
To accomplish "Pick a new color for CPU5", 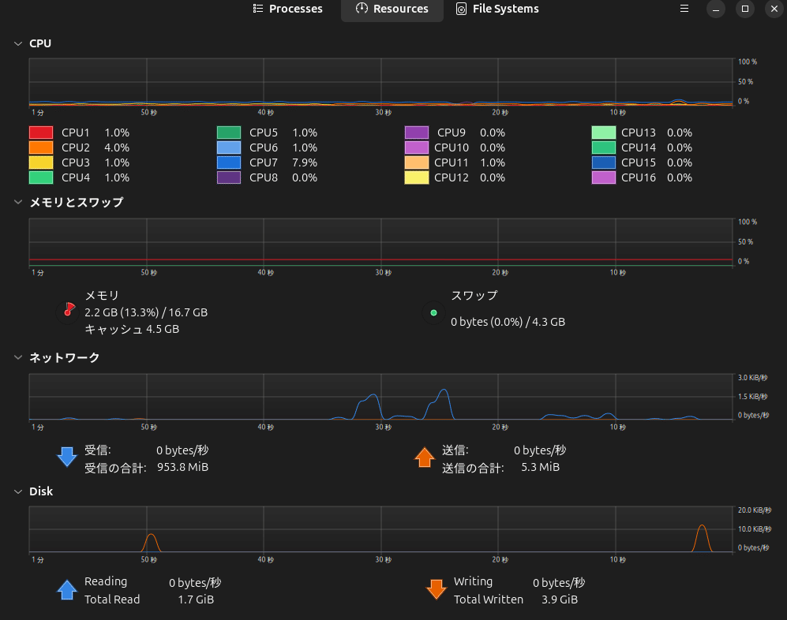I will pyautogui.click(x=229, y=133).
